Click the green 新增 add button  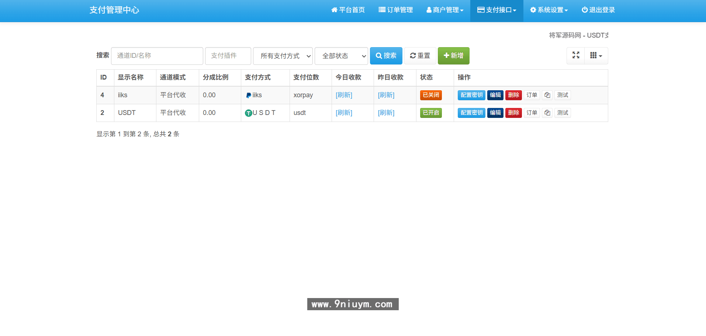pos(454,56)
